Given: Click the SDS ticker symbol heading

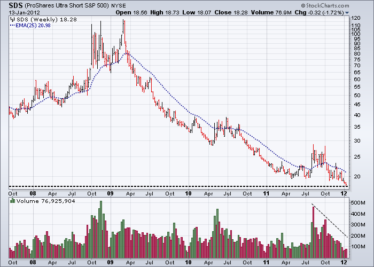Looking at the screenshot, I should [x=15, y=5].
